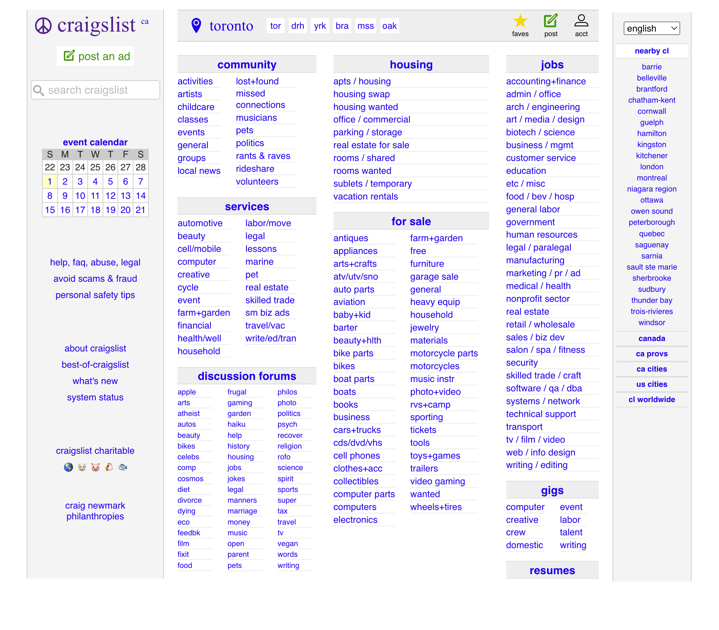Click the Toronto location pin icon

point(196,26)
